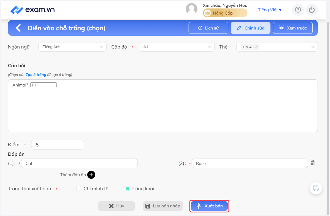Open the Tiếng Việt language dropdown
The image size is (330, 216).
coord(269,10)
